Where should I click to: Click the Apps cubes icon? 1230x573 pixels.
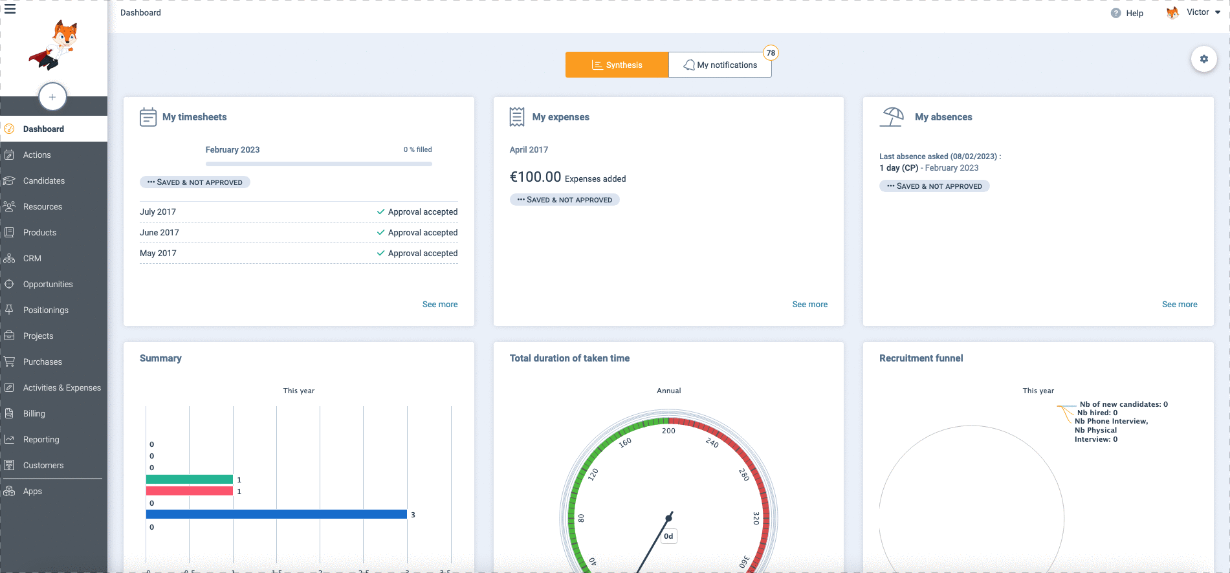tap(9, 491)
